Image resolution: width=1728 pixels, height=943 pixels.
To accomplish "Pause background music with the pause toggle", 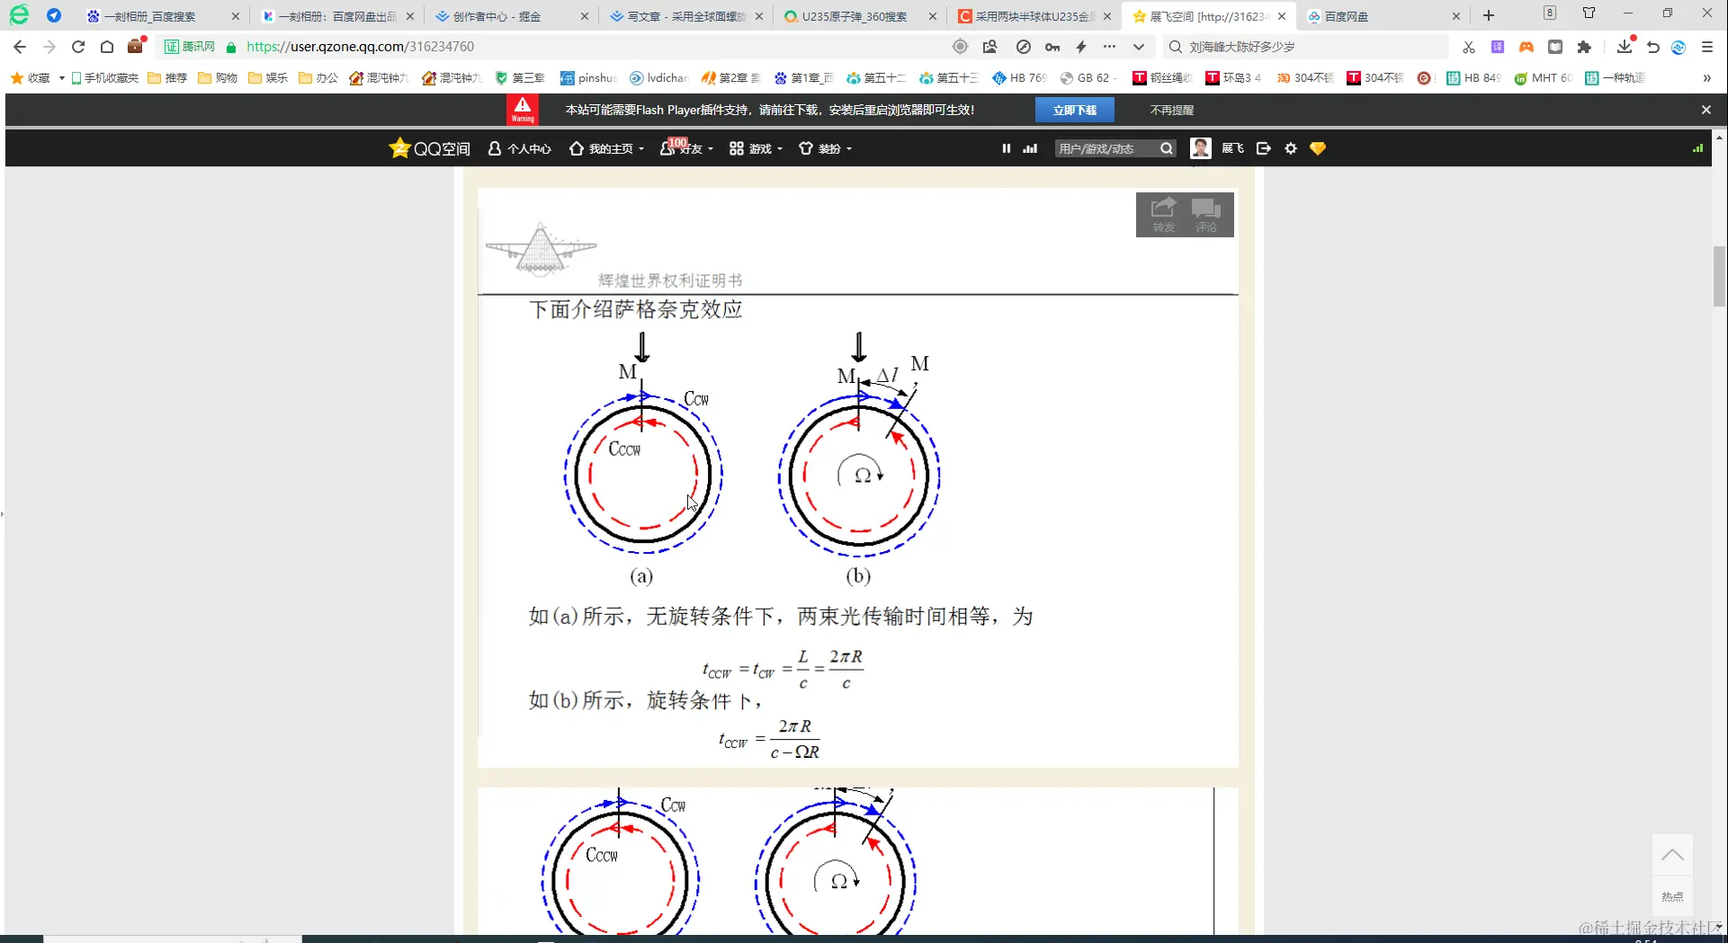I will point(1006,148).
